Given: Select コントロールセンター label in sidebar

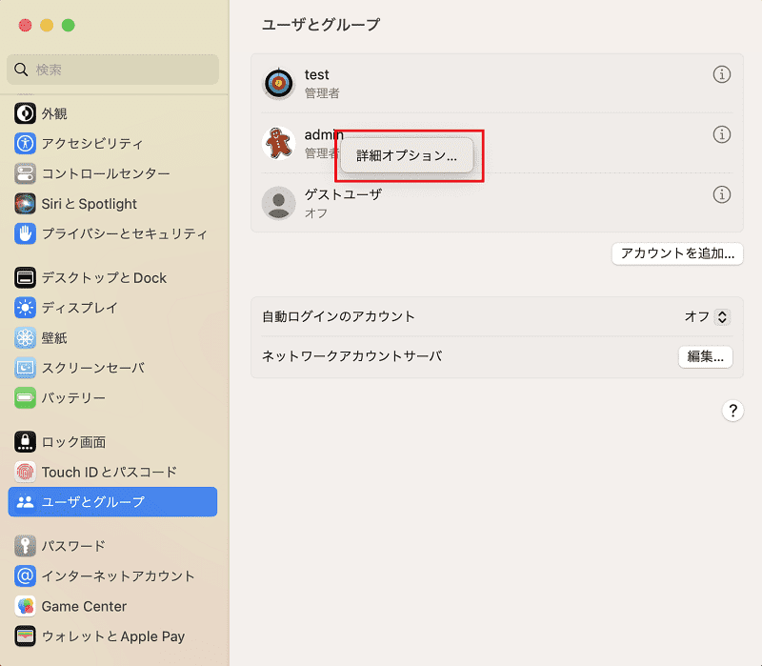Looking at the screenshot, I should [106, 173].
